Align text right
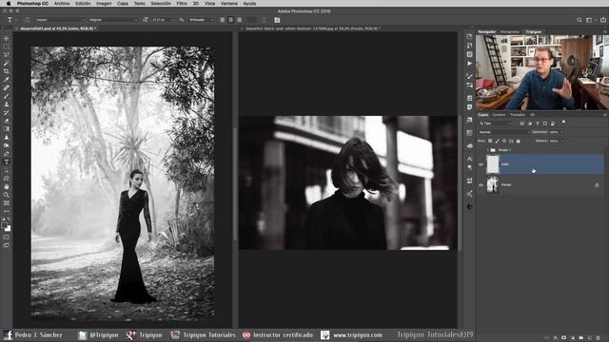609x342 pixels. point(239,20)
